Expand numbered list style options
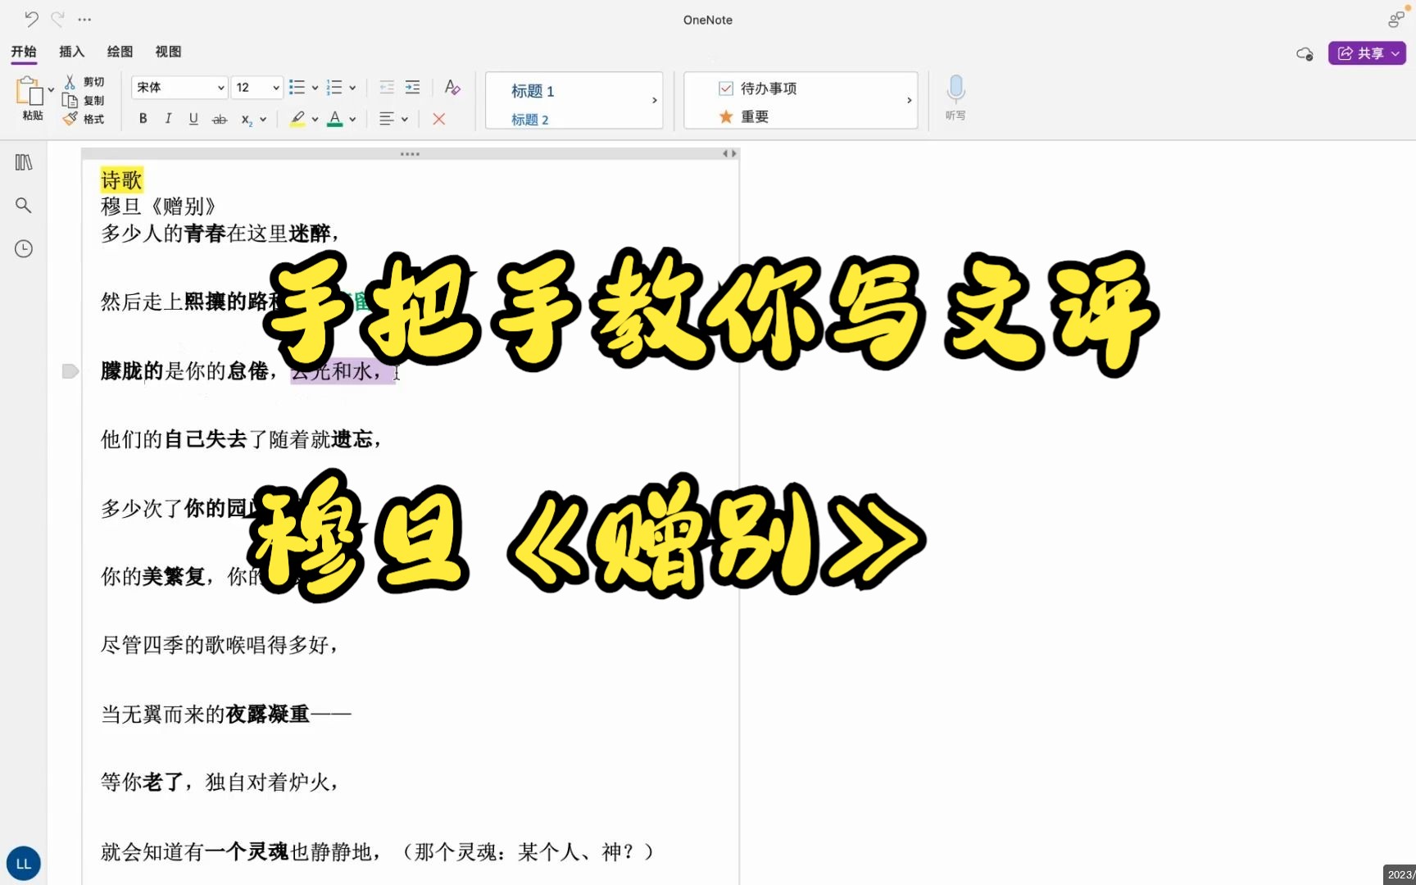1416x885 pixels. click(352, 88)
